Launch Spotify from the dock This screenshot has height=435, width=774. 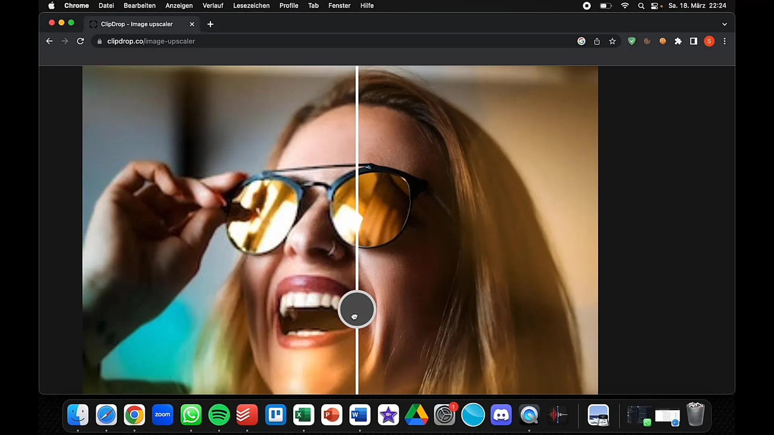point(219,415)
